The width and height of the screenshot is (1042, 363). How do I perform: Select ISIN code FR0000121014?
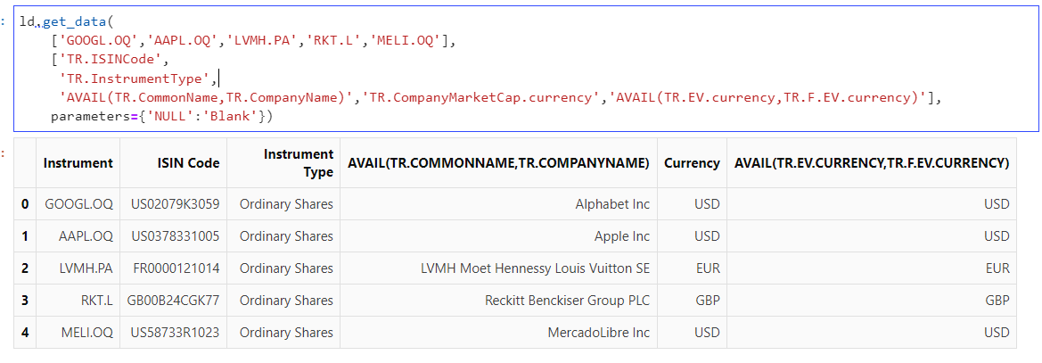point(176,268)
